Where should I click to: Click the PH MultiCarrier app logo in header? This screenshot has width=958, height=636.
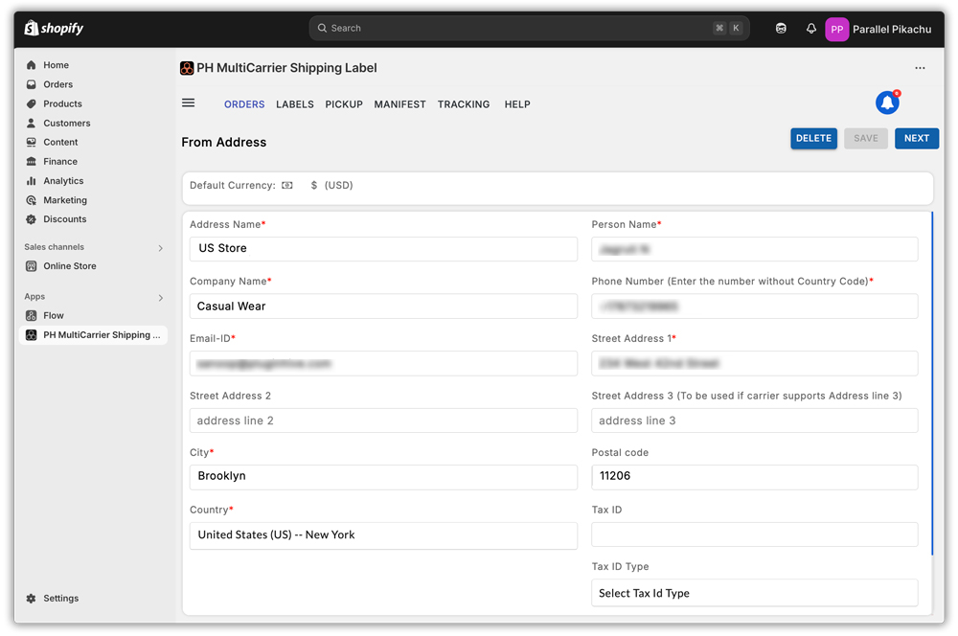pyautogui.click(x=187, y=68)
